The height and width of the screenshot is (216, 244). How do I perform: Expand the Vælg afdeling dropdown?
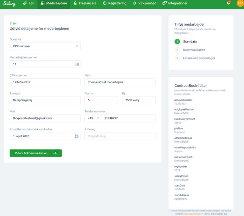tap(120, 136)
